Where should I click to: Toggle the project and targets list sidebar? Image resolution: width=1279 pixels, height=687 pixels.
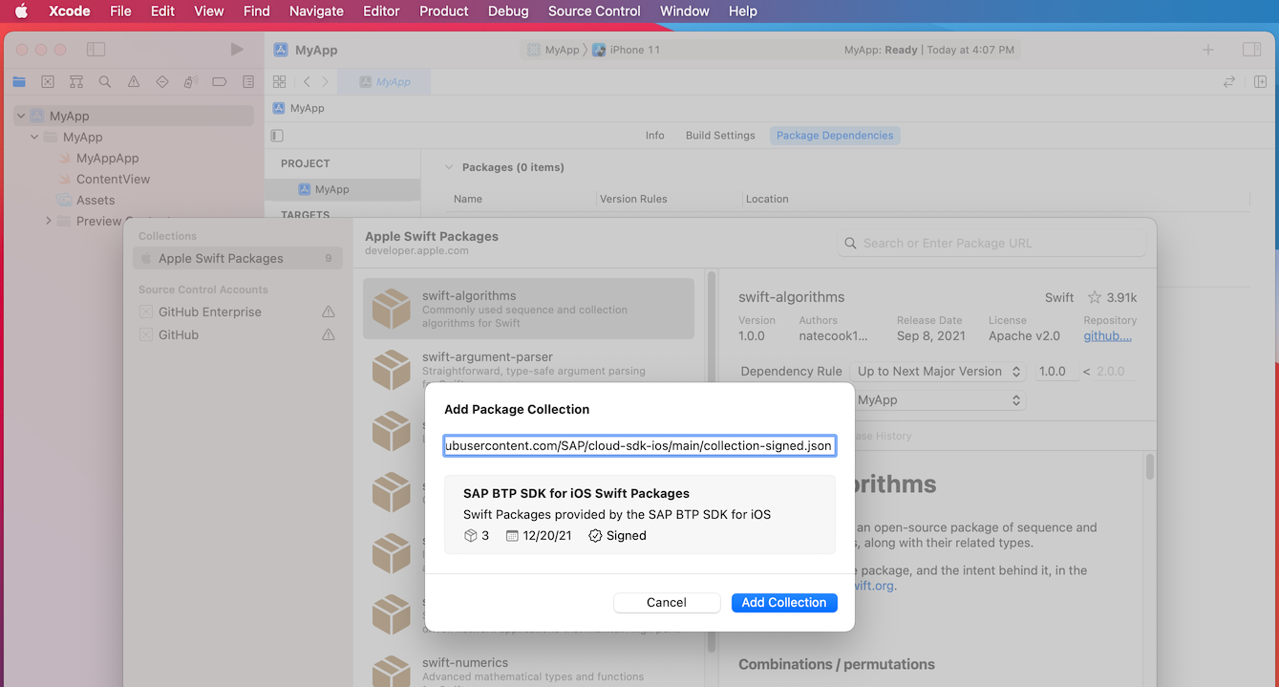tap(277, 136)
